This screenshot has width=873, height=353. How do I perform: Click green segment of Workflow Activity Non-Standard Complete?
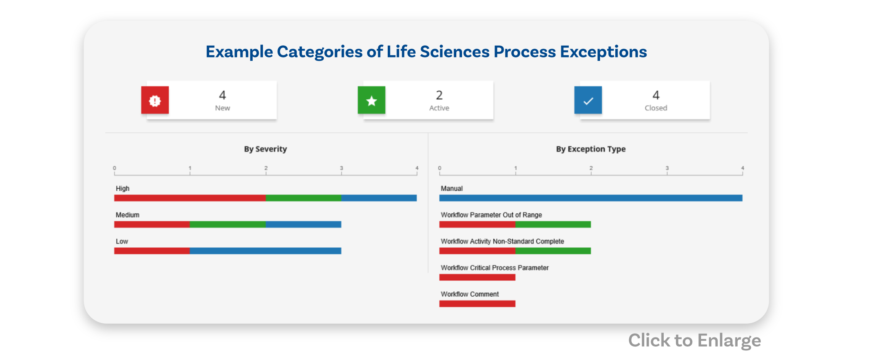click(x=553, y=251)
